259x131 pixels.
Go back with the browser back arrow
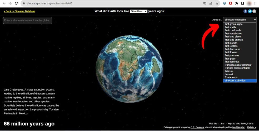click(x=4, y=3)
